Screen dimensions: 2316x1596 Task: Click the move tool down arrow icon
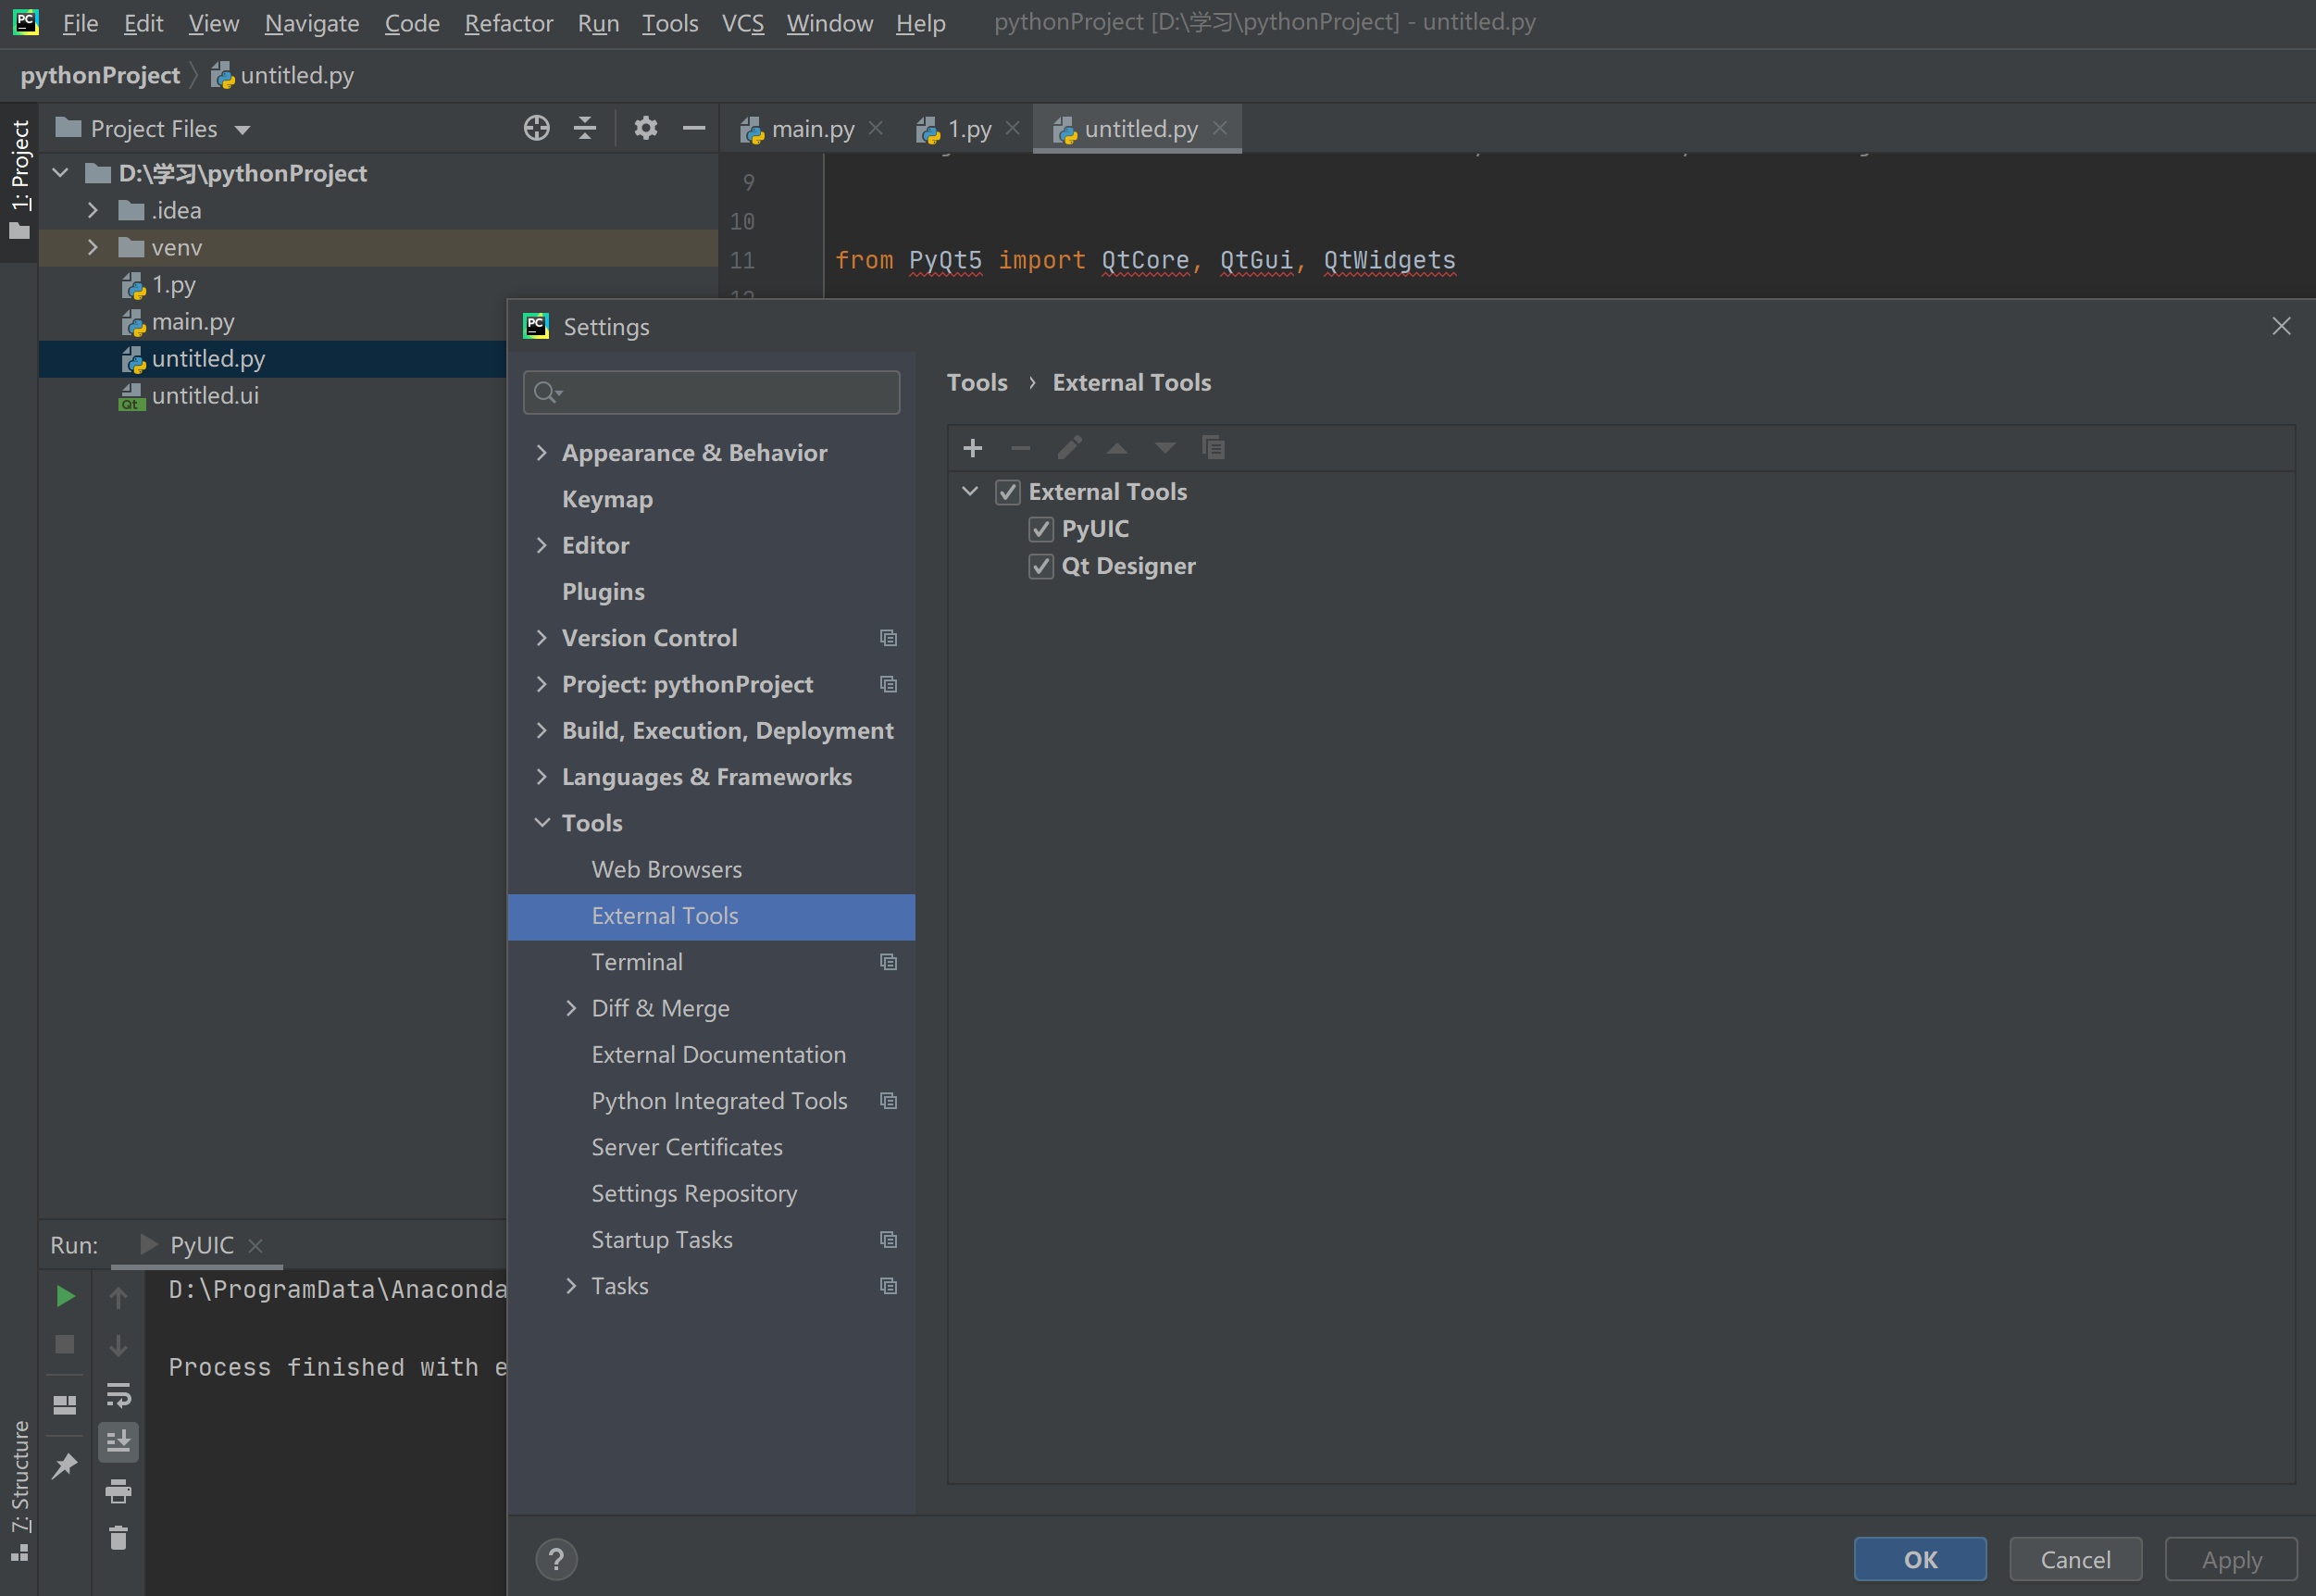(1165, 447)
